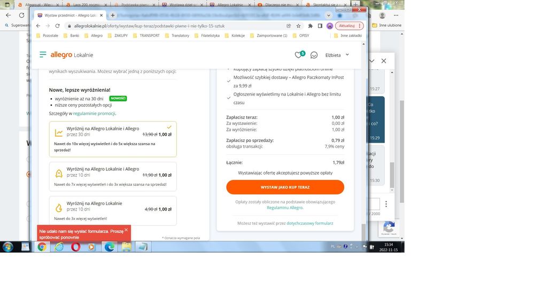
Task: Refresh the background Edge window
Action: coord(21,15)
